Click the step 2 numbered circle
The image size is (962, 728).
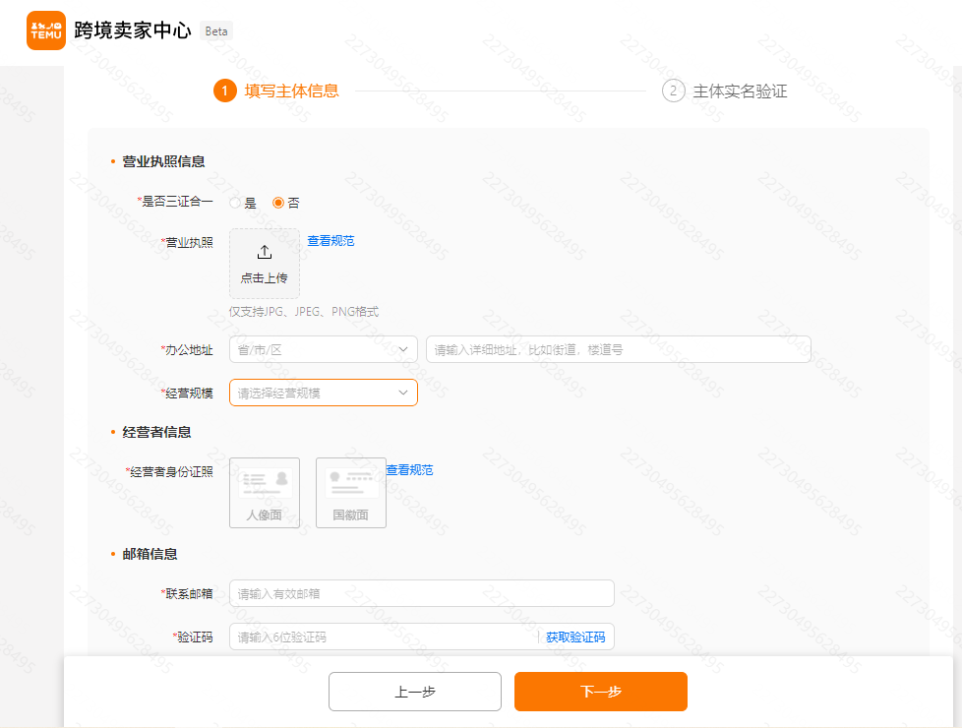pos(673,91)
